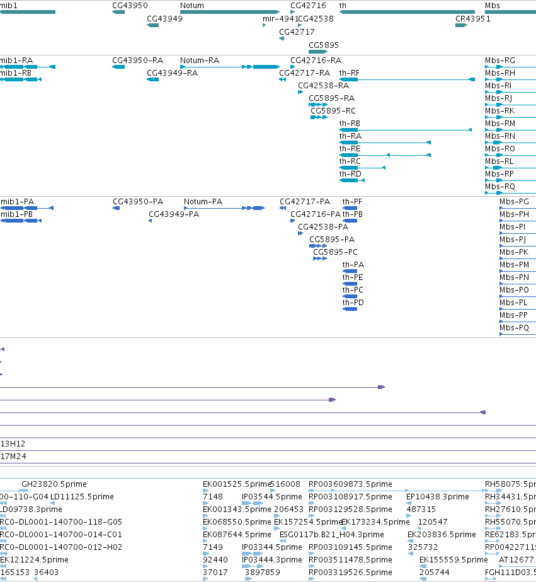This screenshot has width=536, height=582.
Task: Select cDNA label EK121224.5prime
Action: (x=34, y=560)
